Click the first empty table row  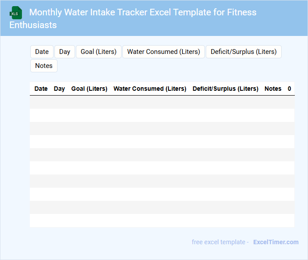click(162, 102)
